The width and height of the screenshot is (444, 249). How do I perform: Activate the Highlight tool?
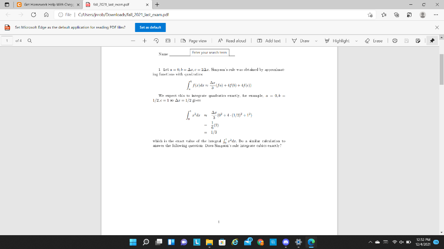click(x=337, y=41)
